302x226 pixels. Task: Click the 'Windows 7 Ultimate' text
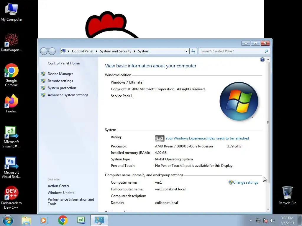coord(127,82)
